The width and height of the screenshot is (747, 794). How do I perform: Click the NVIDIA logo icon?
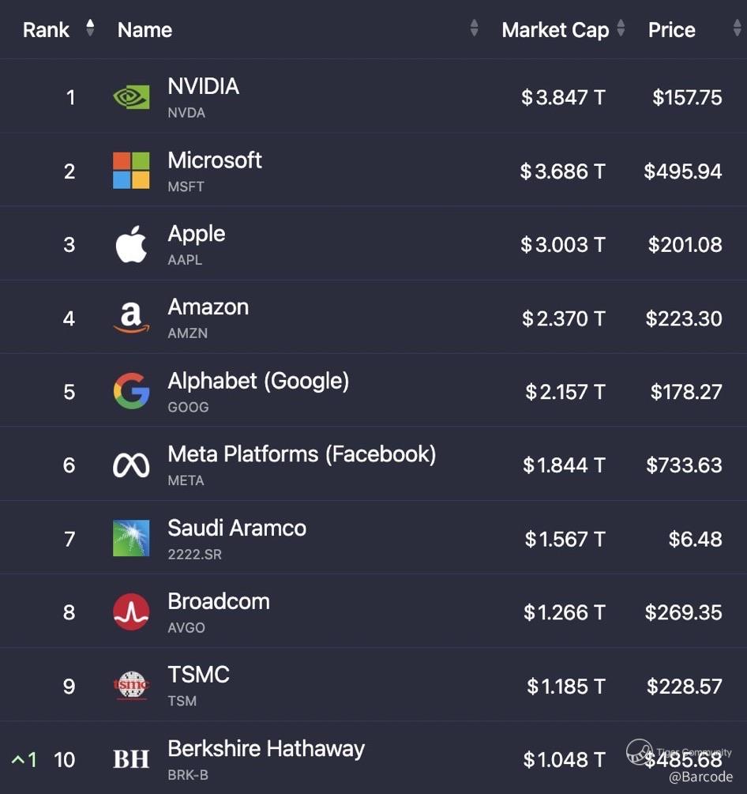(x=131, y=97)
